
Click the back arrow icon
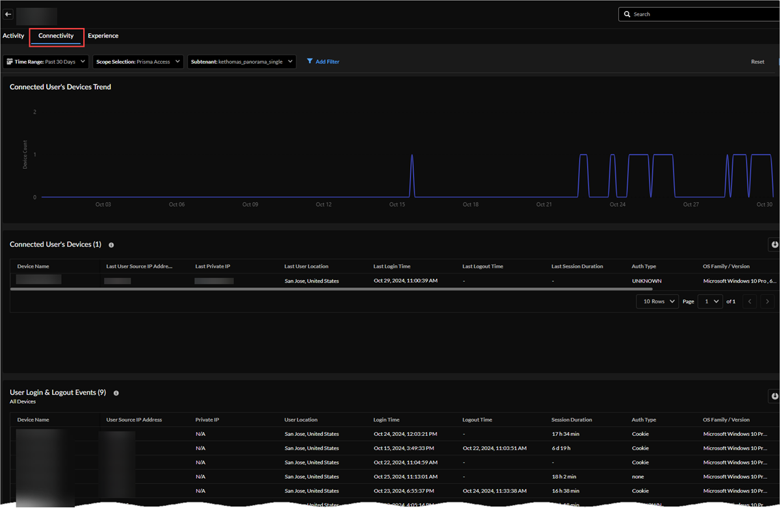point(8,14)
